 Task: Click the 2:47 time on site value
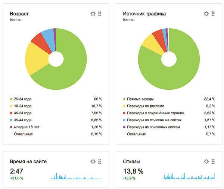point(16,171)
